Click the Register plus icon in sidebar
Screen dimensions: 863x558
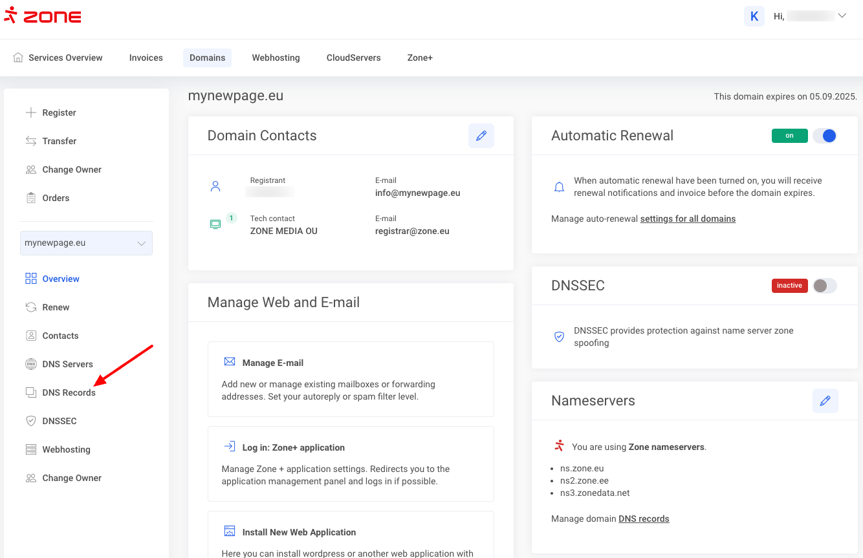[x=31, y=113]
